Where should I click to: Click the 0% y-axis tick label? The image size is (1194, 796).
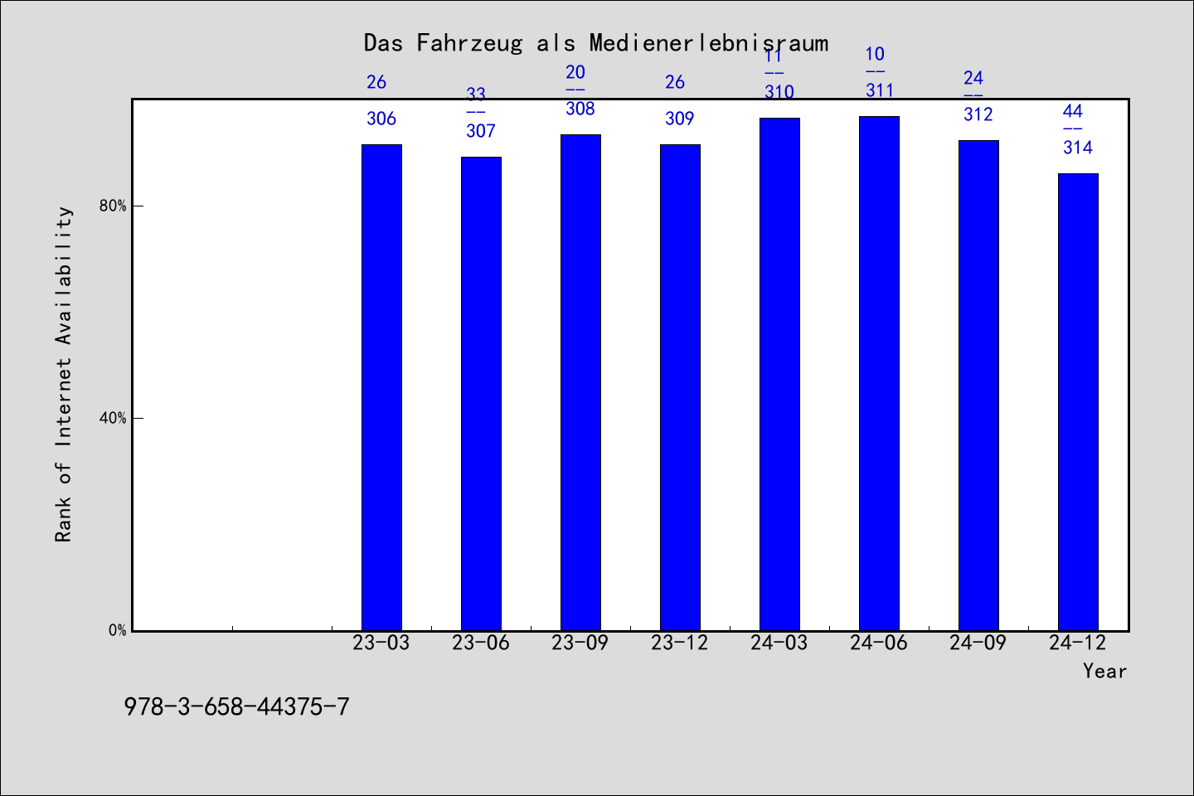118,631
